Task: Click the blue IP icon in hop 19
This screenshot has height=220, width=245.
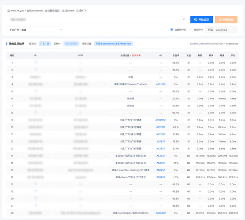Action: coord(36,191)
